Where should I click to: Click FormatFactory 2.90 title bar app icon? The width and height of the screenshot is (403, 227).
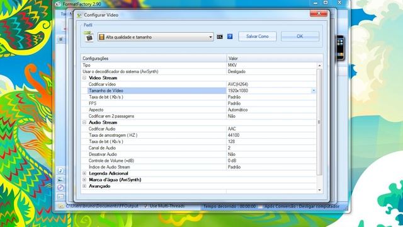(59, 4)
